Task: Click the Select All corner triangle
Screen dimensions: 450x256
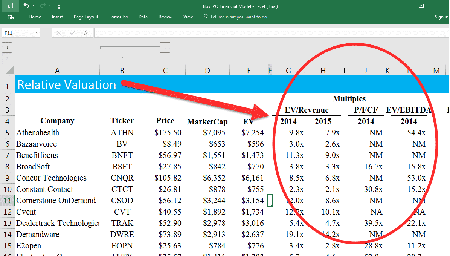Action: [9, 70]
